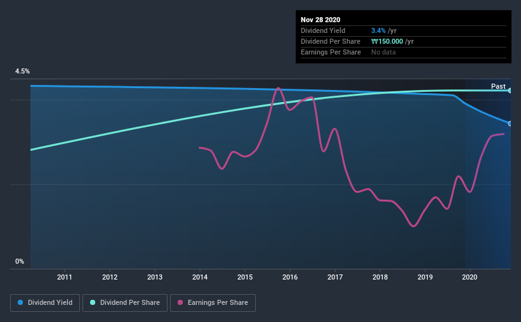Click the tooltip 'Dividend Yield' row label
521x322 pixels.
(323, 30)
